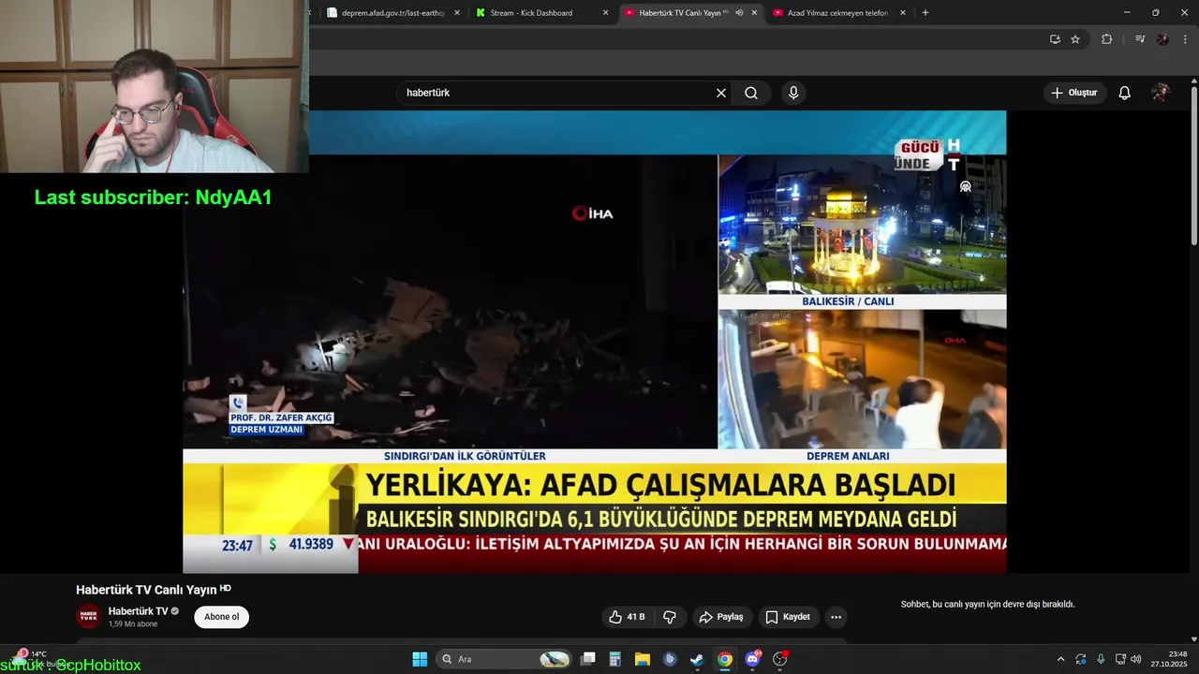Save the video with Kaydet
Viewport: 1199px width, 674px height.
pos(788,617)
